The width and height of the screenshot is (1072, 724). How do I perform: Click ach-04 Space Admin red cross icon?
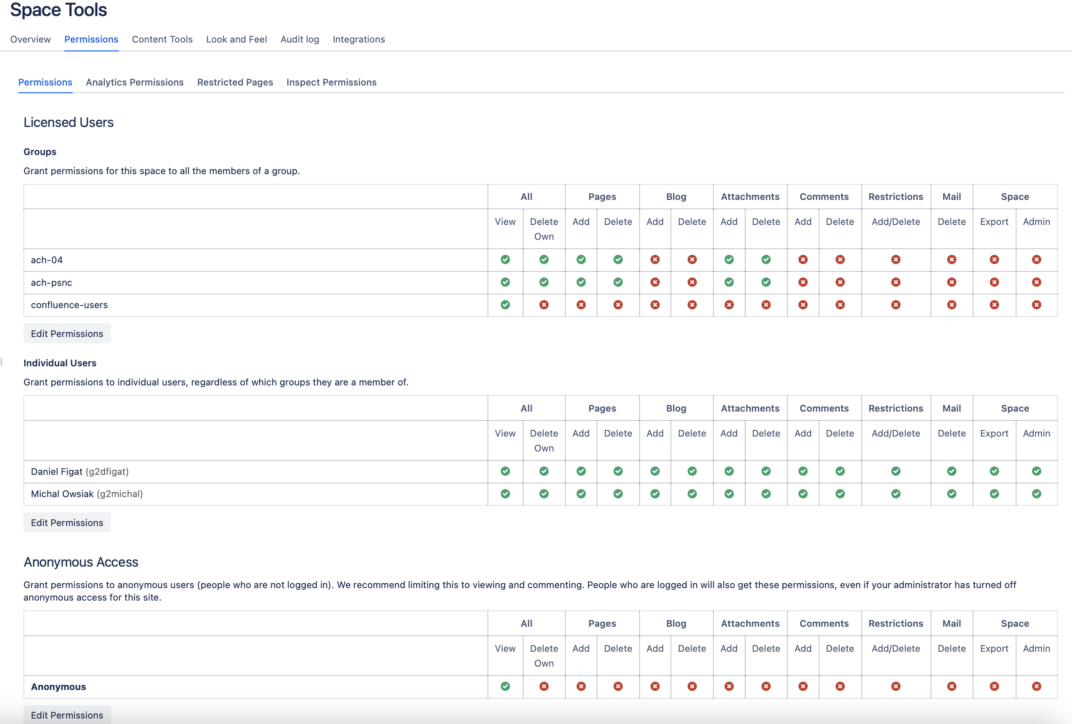point(1036,259)
